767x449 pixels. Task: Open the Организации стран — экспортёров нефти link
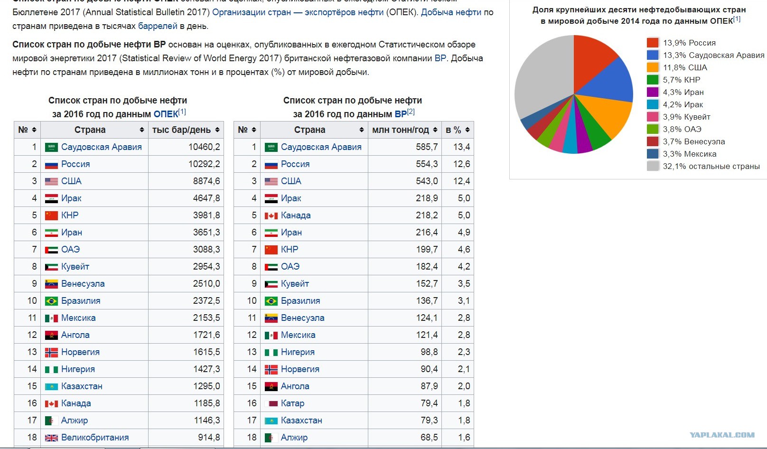(x=298, y=12)
